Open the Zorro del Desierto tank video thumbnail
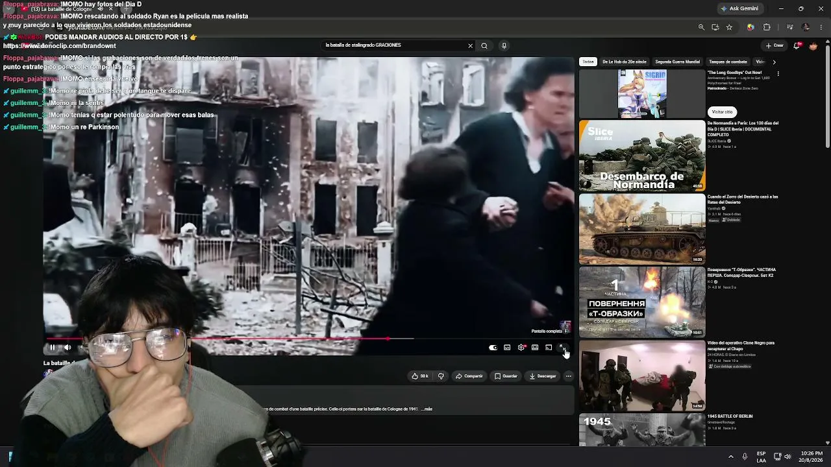Screen dimensions: 831x467 tap(642, 229)
